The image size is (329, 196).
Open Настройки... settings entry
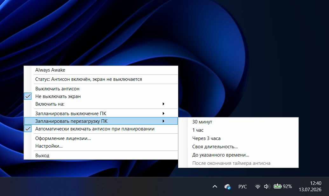point(101,146)
